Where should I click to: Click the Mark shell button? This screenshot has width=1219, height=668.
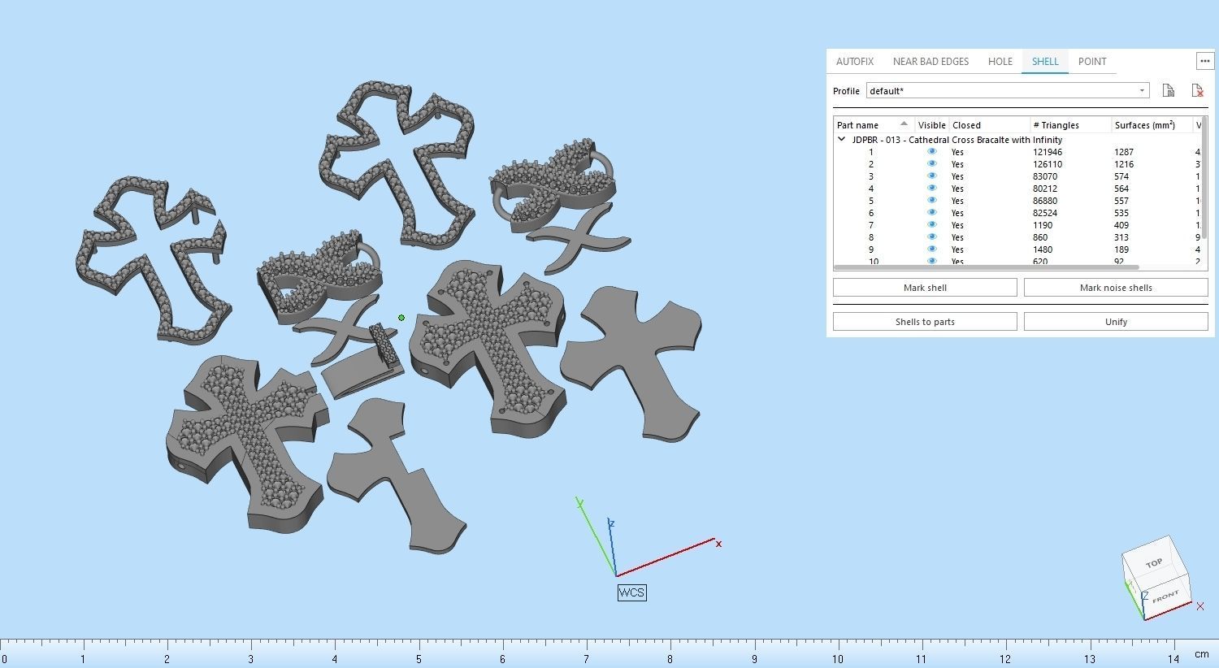tap(925, 288)
